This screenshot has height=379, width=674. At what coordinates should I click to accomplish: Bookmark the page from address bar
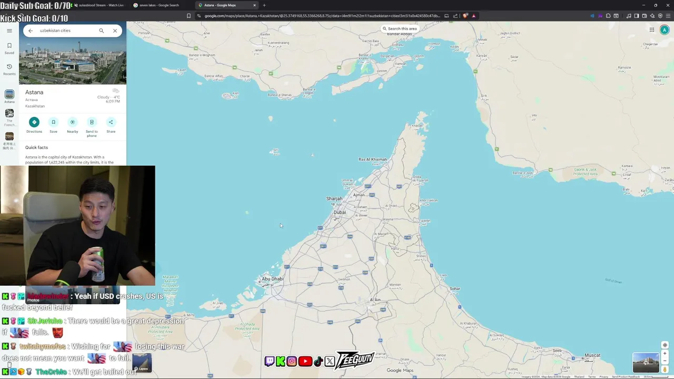[x=189, y=16]
